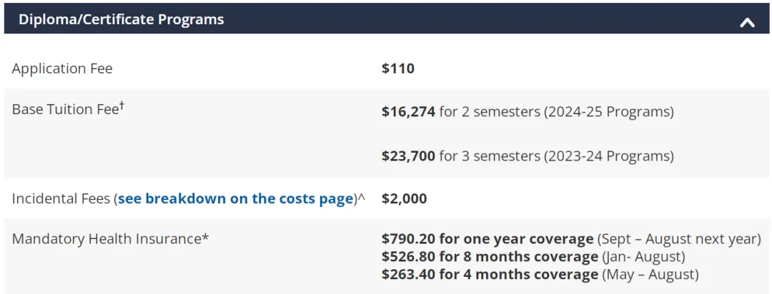Click the $2,000 incidental fees amount
Viewport: 772px width, 294px height.
tap(404, 198)
